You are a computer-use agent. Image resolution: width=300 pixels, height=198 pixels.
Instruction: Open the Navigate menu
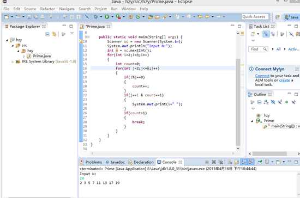pos(67,9)
